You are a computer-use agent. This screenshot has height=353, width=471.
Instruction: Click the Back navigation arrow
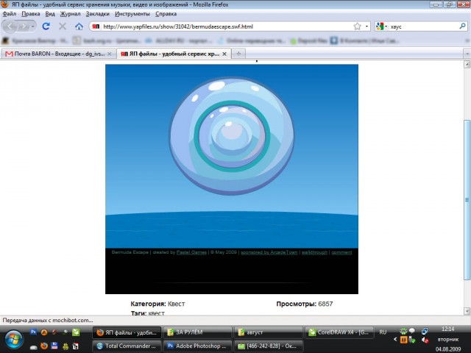click(x=10, y=26)
